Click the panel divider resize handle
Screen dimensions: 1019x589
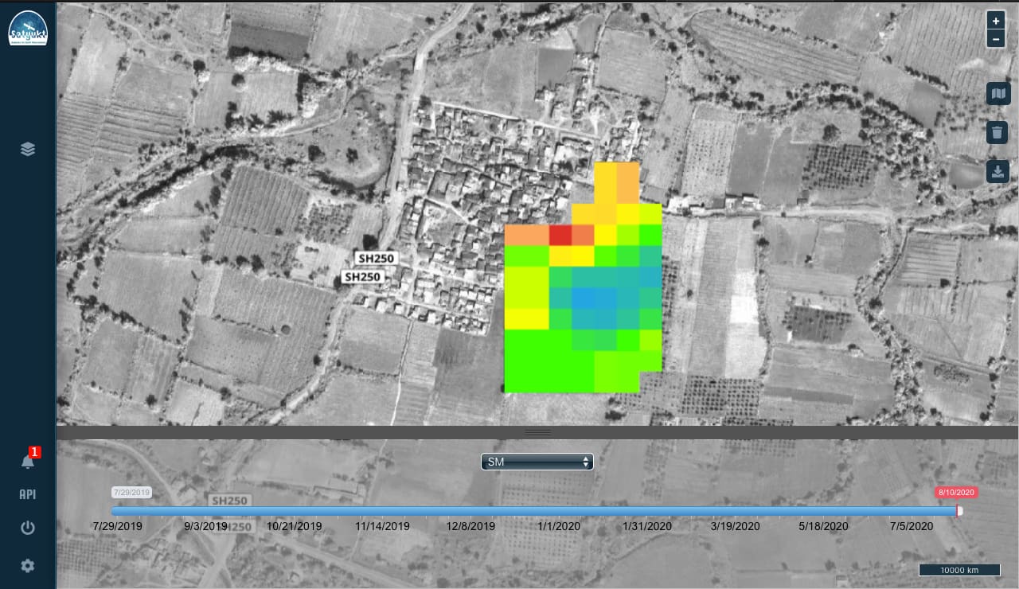538,432
